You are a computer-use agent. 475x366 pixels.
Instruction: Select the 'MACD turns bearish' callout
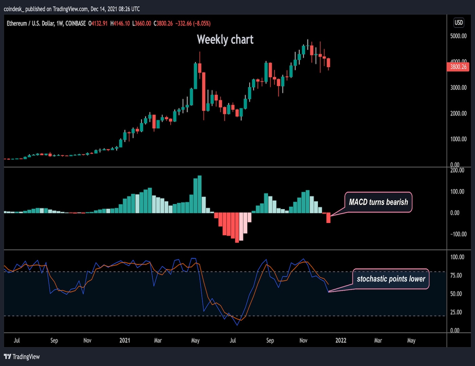pyautogui.click(x=378, y=202)
